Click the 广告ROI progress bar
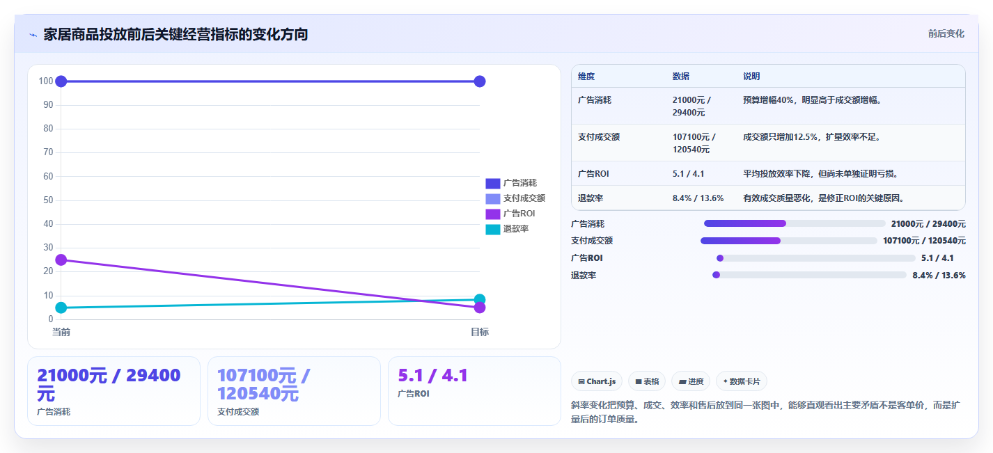 816,258
